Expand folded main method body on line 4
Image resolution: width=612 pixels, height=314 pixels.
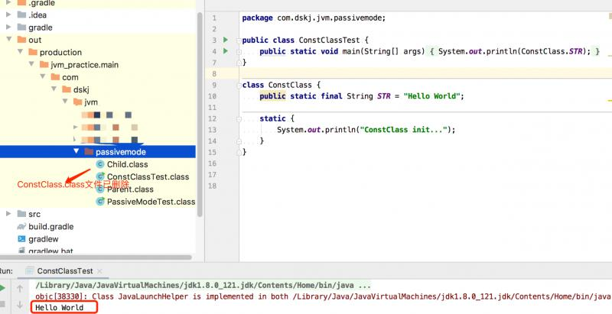(239, 51)
